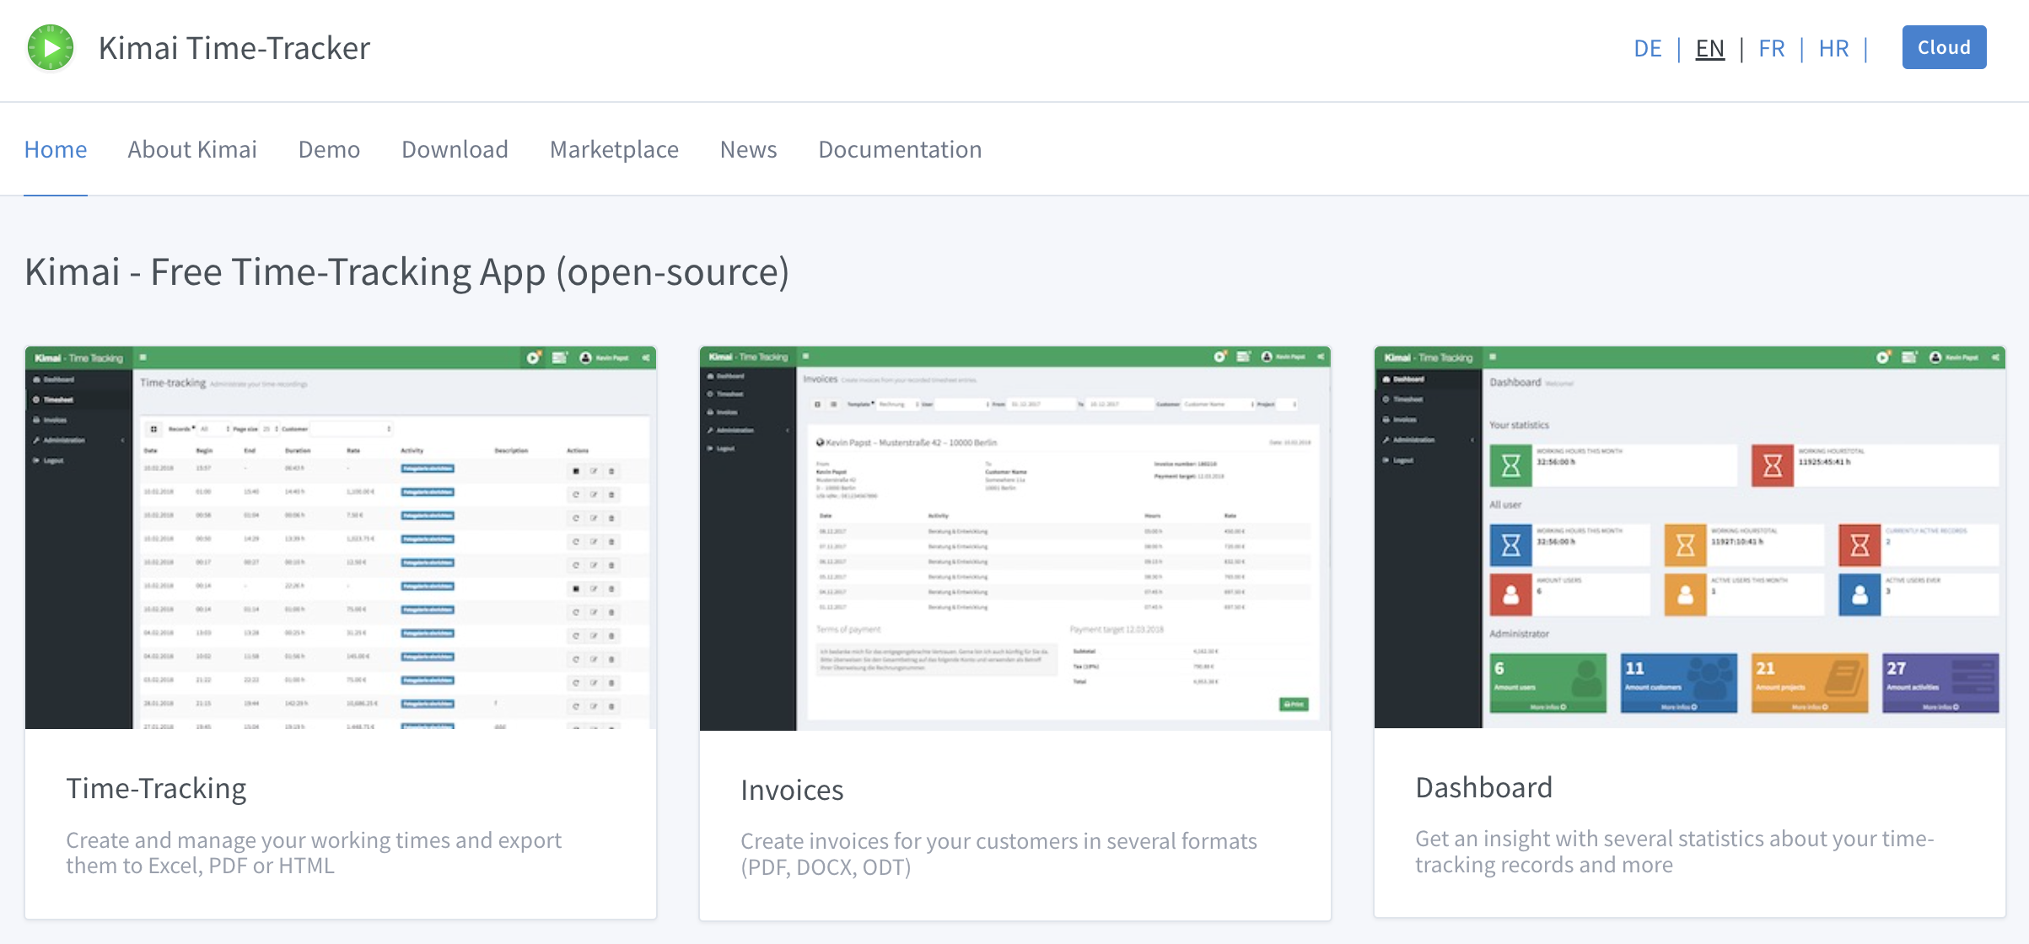Switch language to German (DE)
The width and height of the screenshot is (2029, 944).
pos(1647,49)
